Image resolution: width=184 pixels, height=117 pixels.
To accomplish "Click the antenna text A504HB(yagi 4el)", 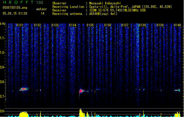I will [x=103, y=14].
